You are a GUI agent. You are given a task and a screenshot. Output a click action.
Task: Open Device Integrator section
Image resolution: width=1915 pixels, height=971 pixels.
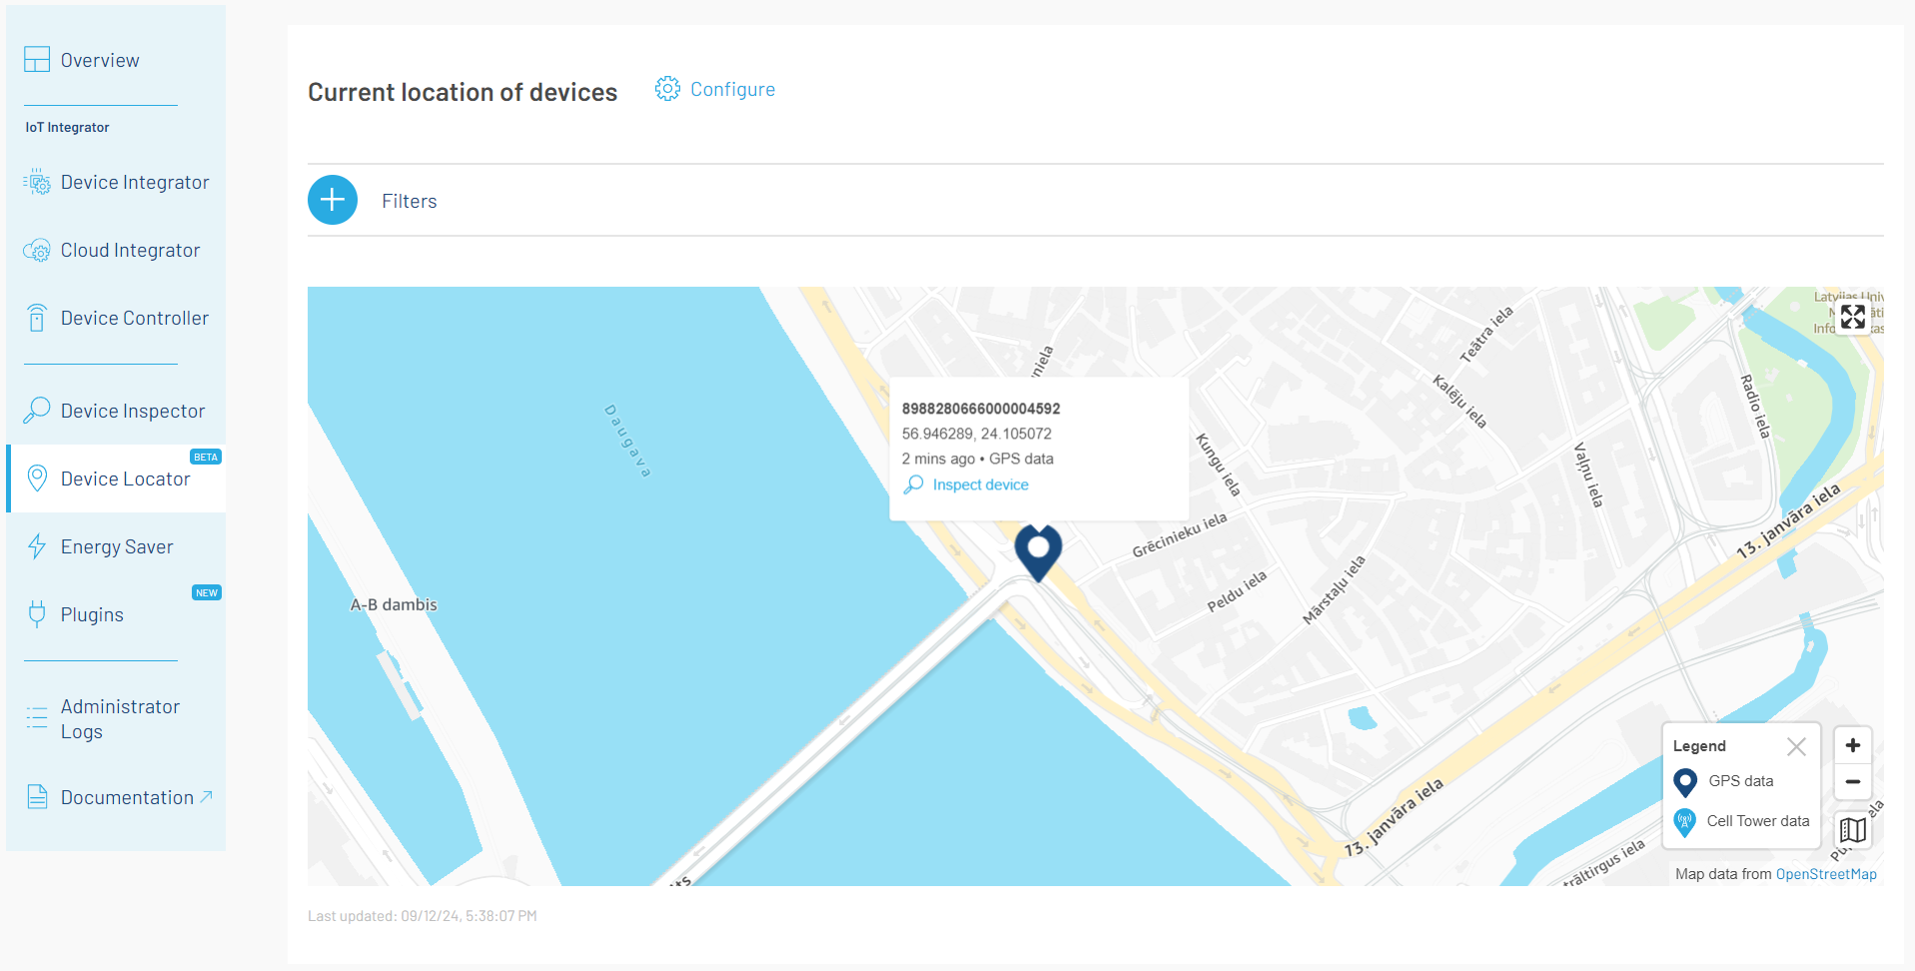(134, 183)
